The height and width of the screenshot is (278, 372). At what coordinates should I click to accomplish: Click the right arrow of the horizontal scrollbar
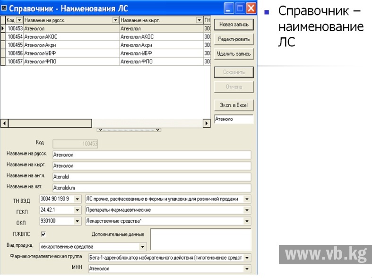tap(207, 123)
